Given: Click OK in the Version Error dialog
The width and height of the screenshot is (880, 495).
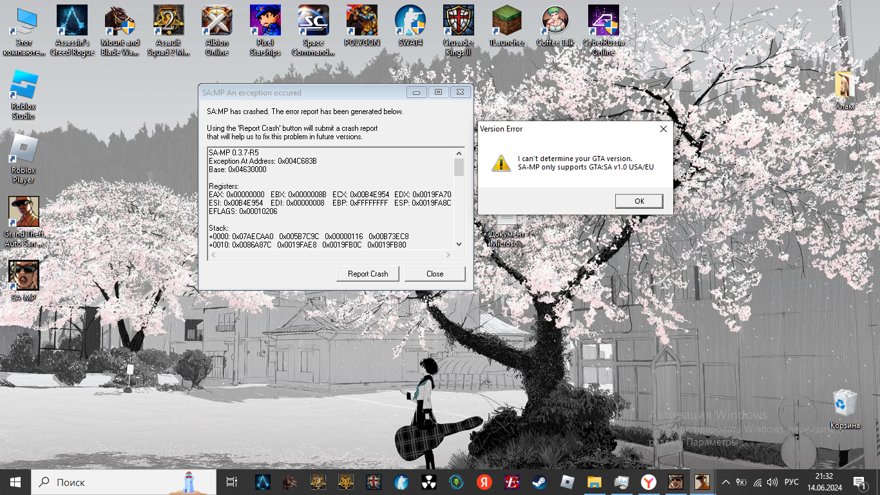Looking at the screenshot, I should [638, 201].
